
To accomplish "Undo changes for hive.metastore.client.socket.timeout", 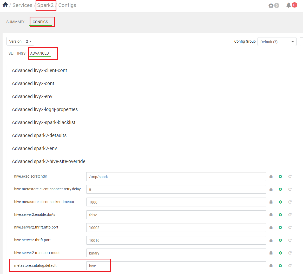I will 290,202.
